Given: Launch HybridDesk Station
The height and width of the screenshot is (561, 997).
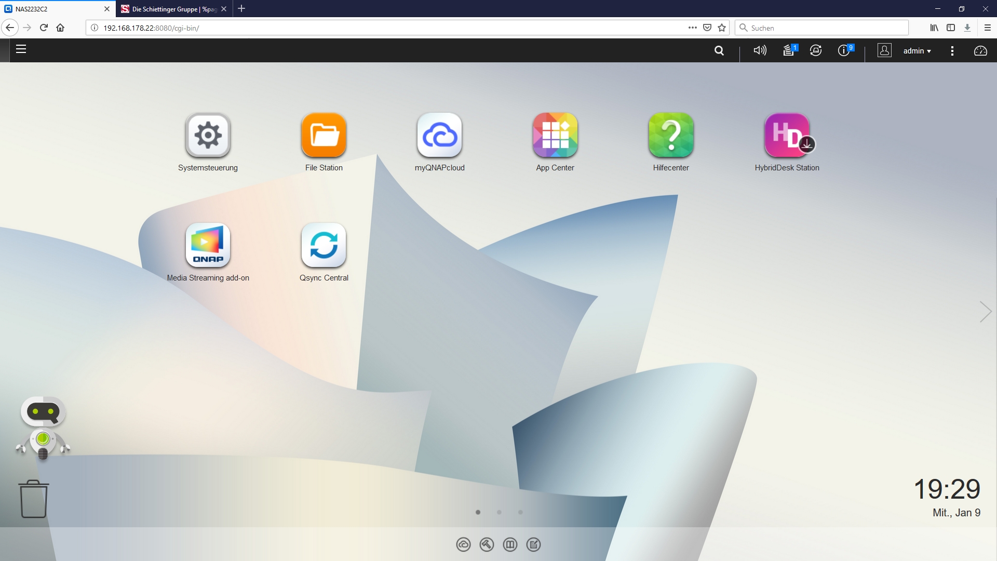Looking at the screenshot, I should (787, 136).
